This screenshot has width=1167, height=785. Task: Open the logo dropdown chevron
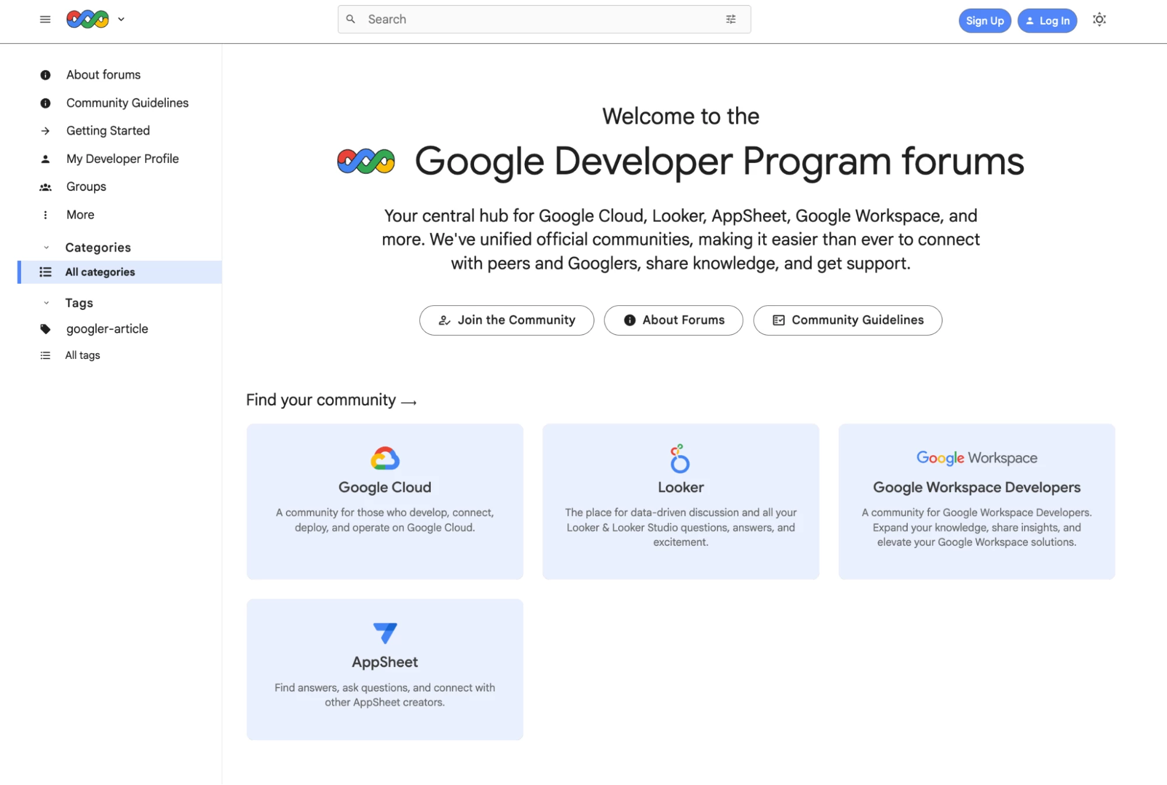tap(121, 19)
